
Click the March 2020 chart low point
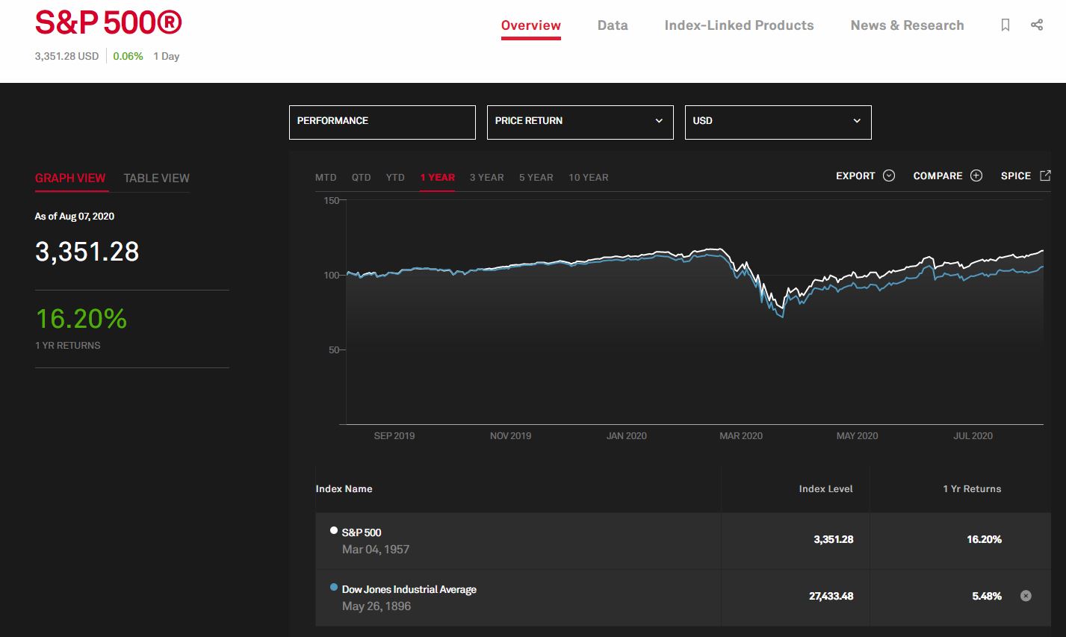click(x=782, y=317)
